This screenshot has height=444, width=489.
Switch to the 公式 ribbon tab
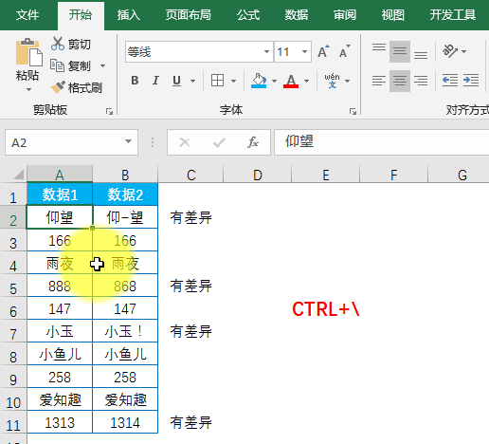[248, 15]
